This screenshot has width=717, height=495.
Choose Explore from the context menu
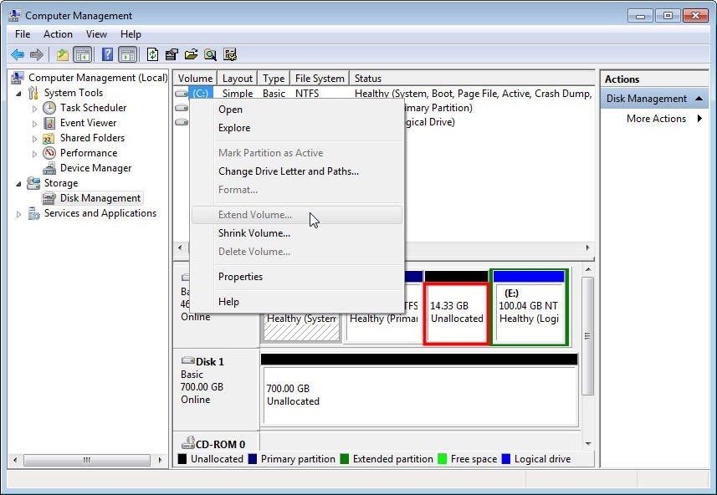click(297, 128)
